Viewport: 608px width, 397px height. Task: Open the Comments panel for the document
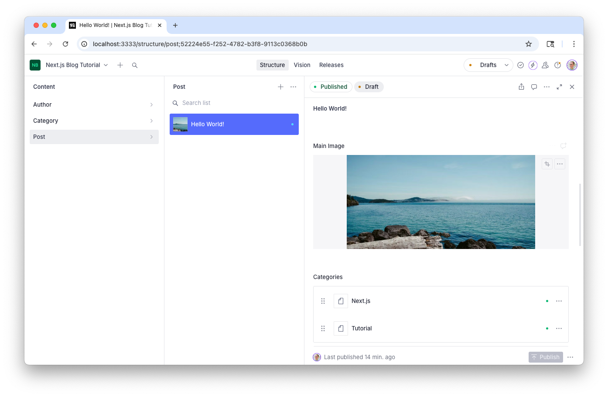[x=534, y=87]
